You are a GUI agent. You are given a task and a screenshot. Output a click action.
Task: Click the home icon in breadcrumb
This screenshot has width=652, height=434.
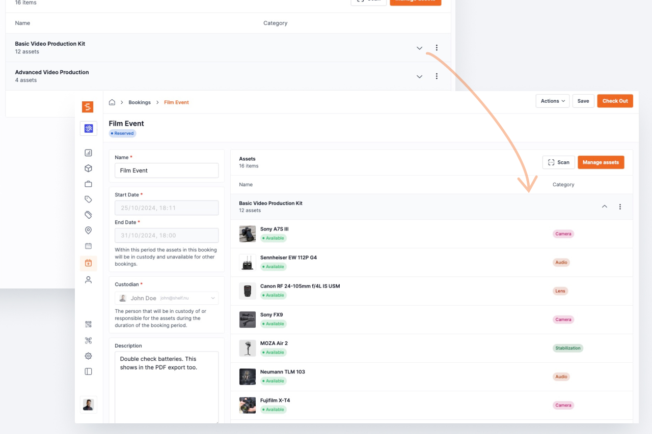[112, 102]
